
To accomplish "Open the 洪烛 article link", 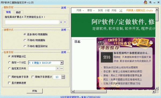I will pos(132,61).
